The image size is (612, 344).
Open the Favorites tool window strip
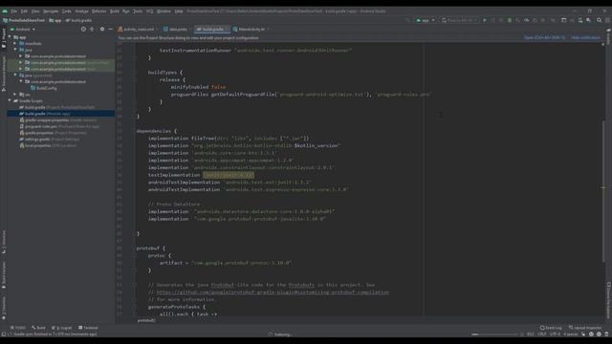pyautogui.click(x=4, y=308)
